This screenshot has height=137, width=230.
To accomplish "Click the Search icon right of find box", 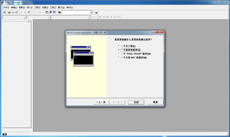I will [x=96, y=13].
